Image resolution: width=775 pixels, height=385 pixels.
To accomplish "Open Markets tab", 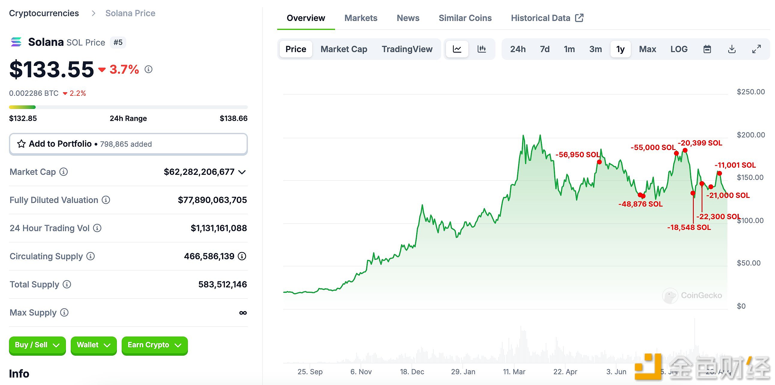I will pyautogui.click(x=361, y=18).
